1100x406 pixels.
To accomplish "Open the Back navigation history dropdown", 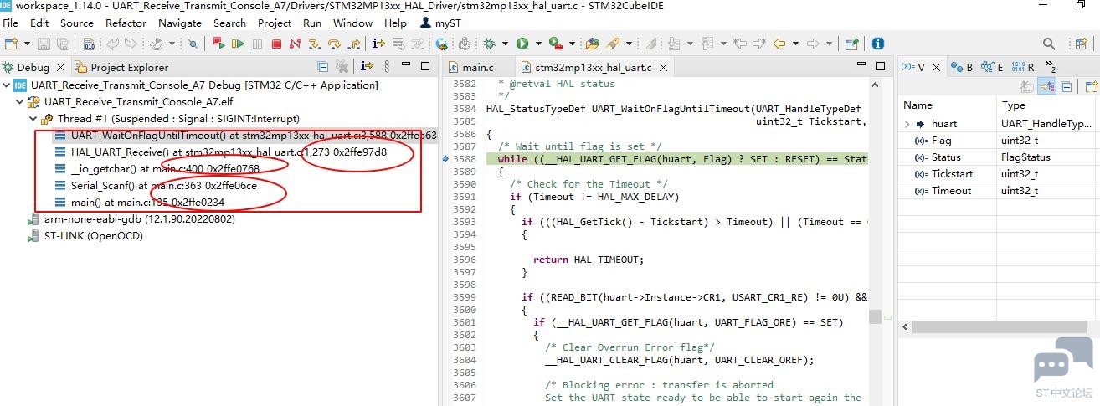I will point(795,44).
